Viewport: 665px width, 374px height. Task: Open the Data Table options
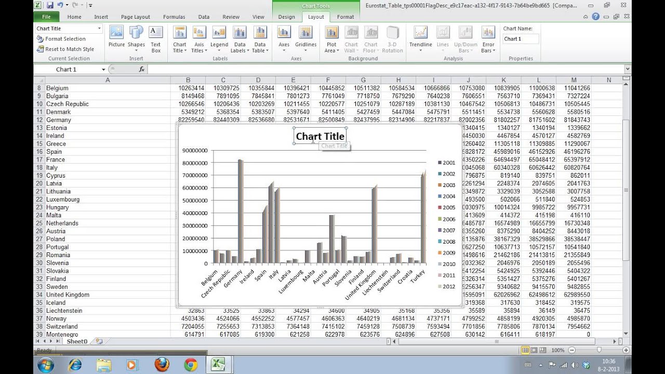tap(260, 39)
